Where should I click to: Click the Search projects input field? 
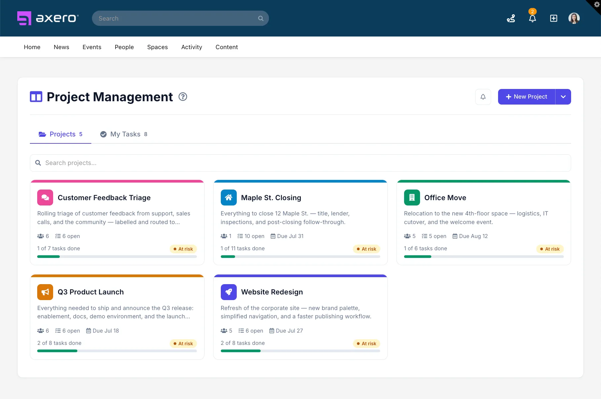pyautogui.click(x=300, y=163)
